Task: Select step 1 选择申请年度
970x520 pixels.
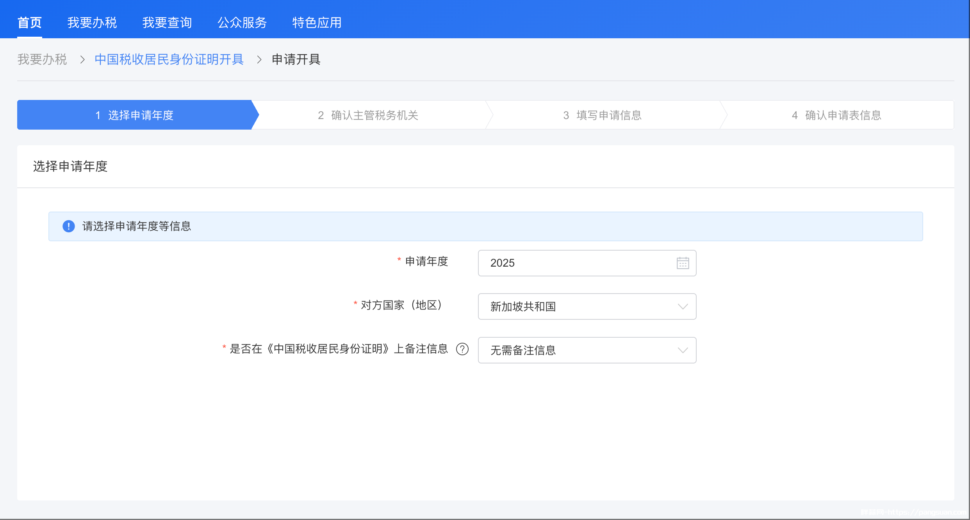Action: point(135,115)
